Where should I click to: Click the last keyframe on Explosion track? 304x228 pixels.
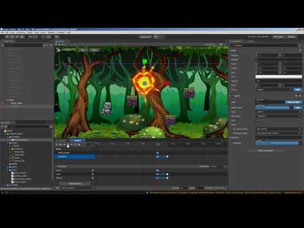[x=167, y=156]
